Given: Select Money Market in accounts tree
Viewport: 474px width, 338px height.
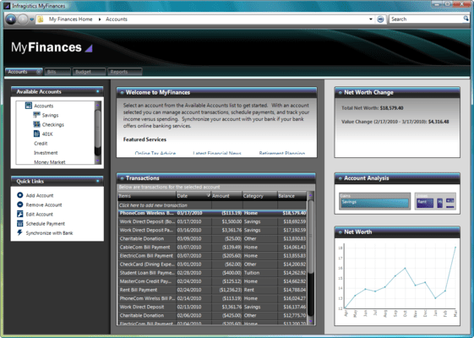Looking at the screenshot, I should [x=50, y=162].
